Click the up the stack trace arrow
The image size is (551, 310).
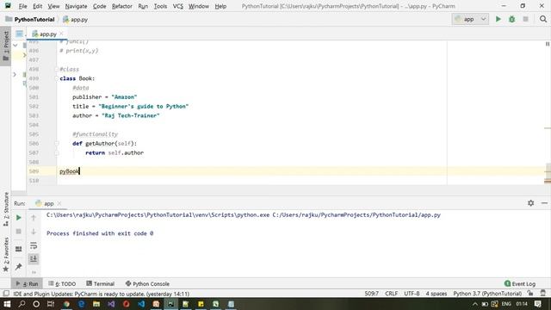(x=34, y=218)
